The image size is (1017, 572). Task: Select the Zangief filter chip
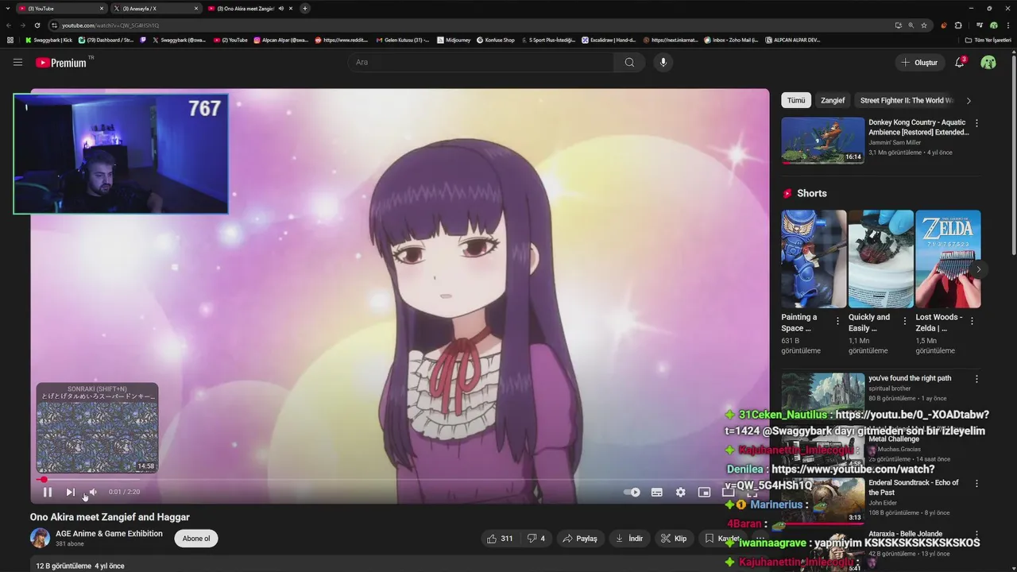[x=833, y=100]
